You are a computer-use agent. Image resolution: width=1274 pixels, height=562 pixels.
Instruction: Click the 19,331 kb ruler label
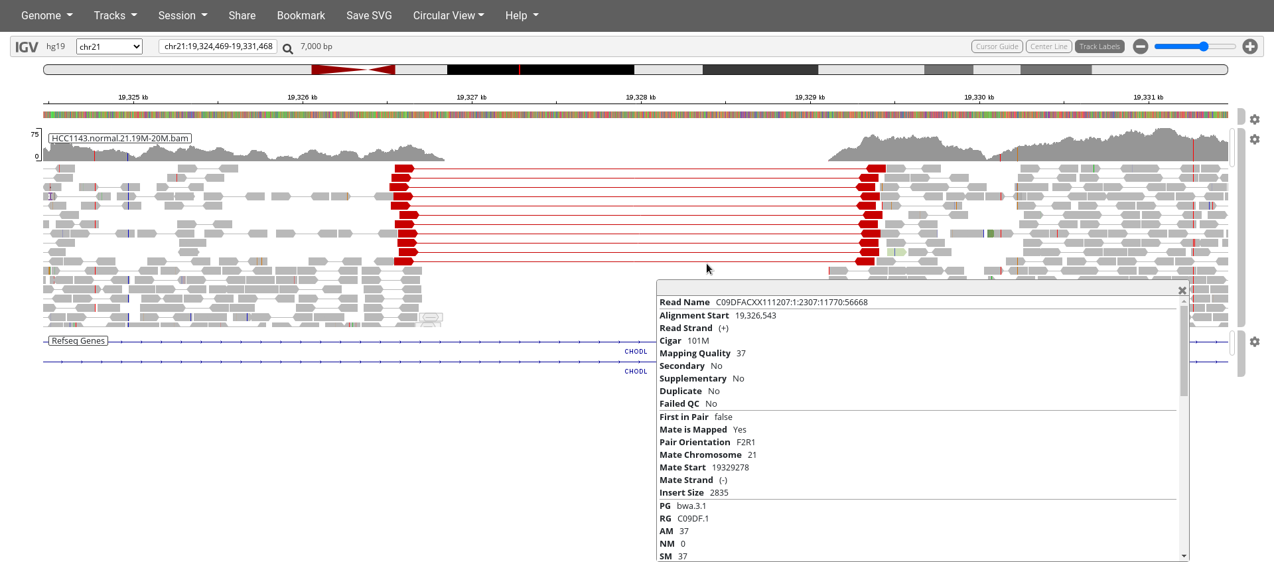(x=1148, y=97)
